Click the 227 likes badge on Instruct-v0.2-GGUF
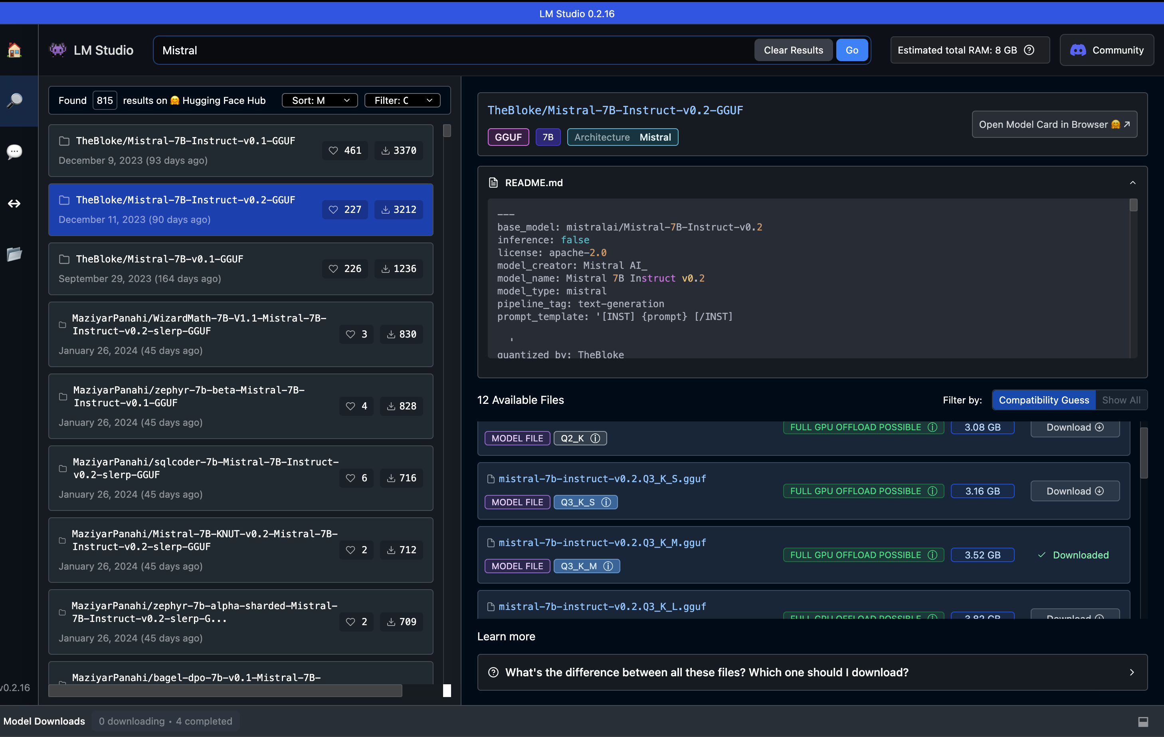Screen dimensions: 1164x737 [x=345, y=209]
